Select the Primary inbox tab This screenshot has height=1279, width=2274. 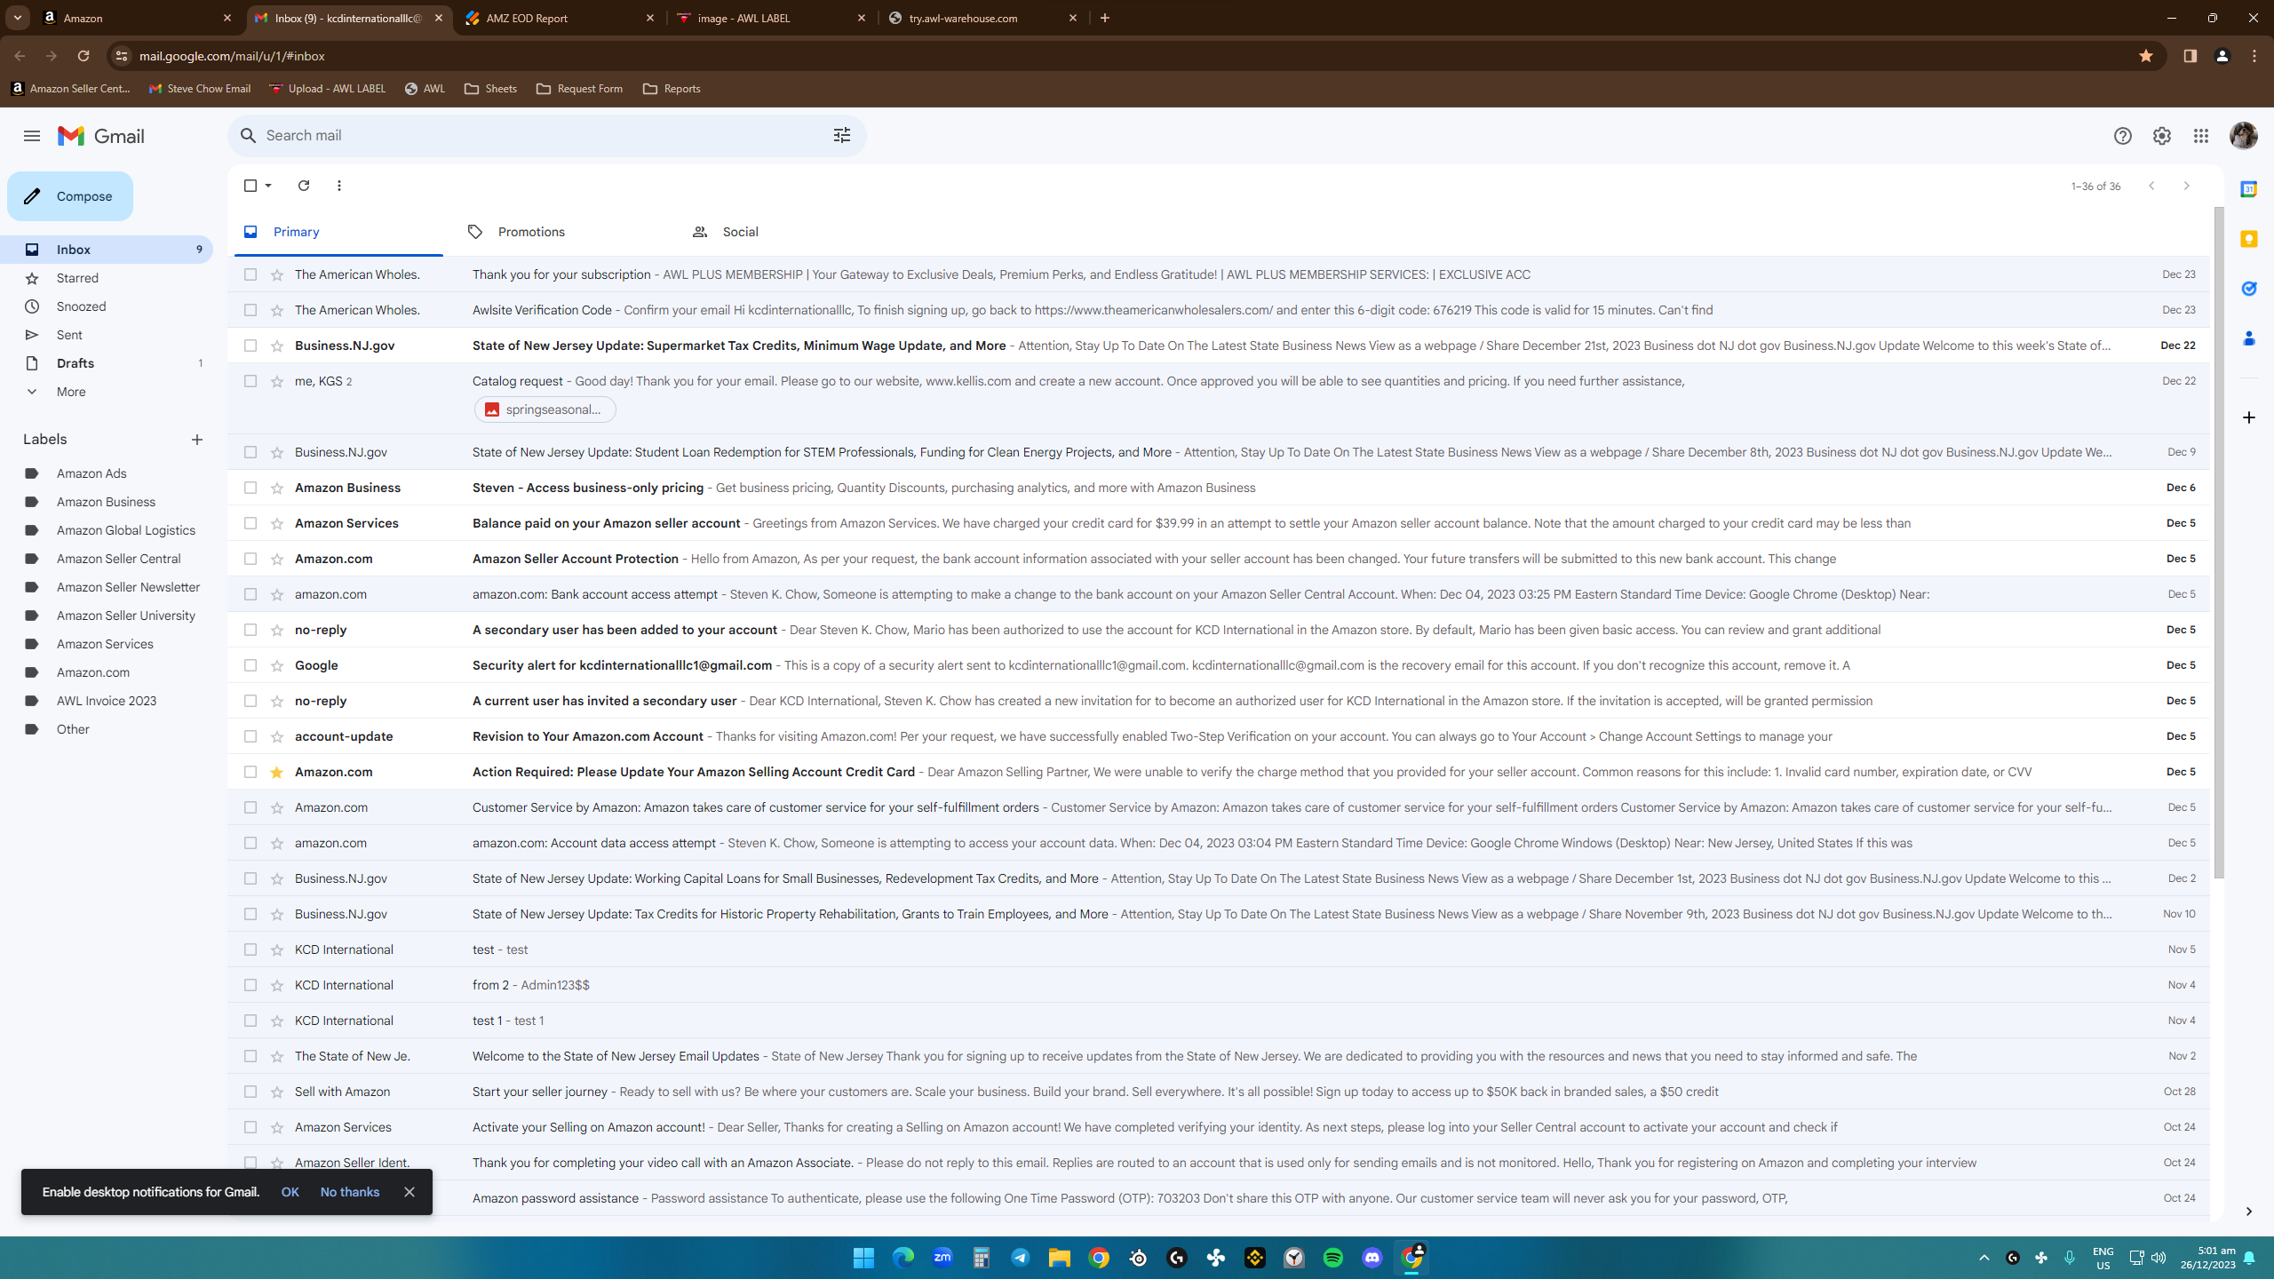(338, 232)
